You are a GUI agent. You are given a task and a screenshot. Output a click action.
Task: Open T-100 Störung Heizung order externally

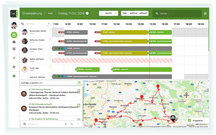[x=79, y=90]
